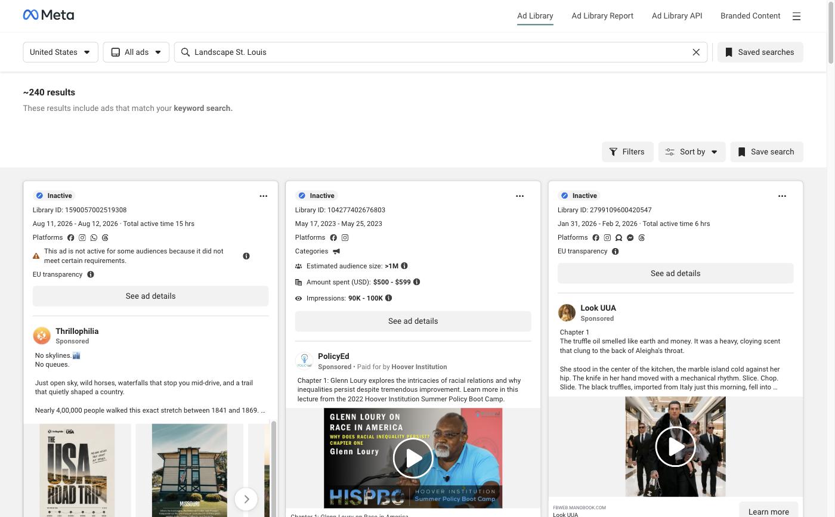
Task: Click Threads platform icon on Look UUA ad
Action: point(642,238)
